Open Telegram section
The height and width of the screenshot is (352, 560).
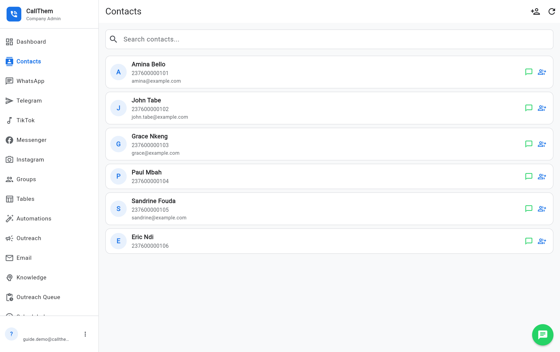click(49, 101)
